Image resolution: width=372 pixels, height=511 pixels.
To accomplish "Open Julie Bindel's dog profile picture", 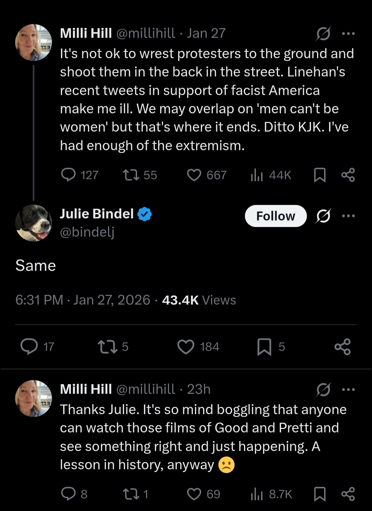I will (x=33, y=223).
